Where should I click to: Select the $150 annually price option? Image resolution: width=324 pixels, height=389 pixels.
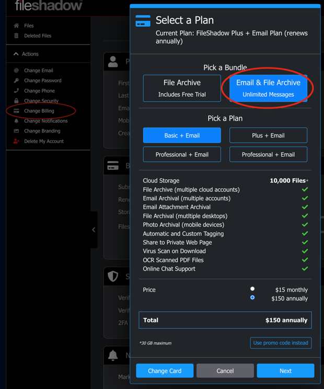tap(252, 298)
